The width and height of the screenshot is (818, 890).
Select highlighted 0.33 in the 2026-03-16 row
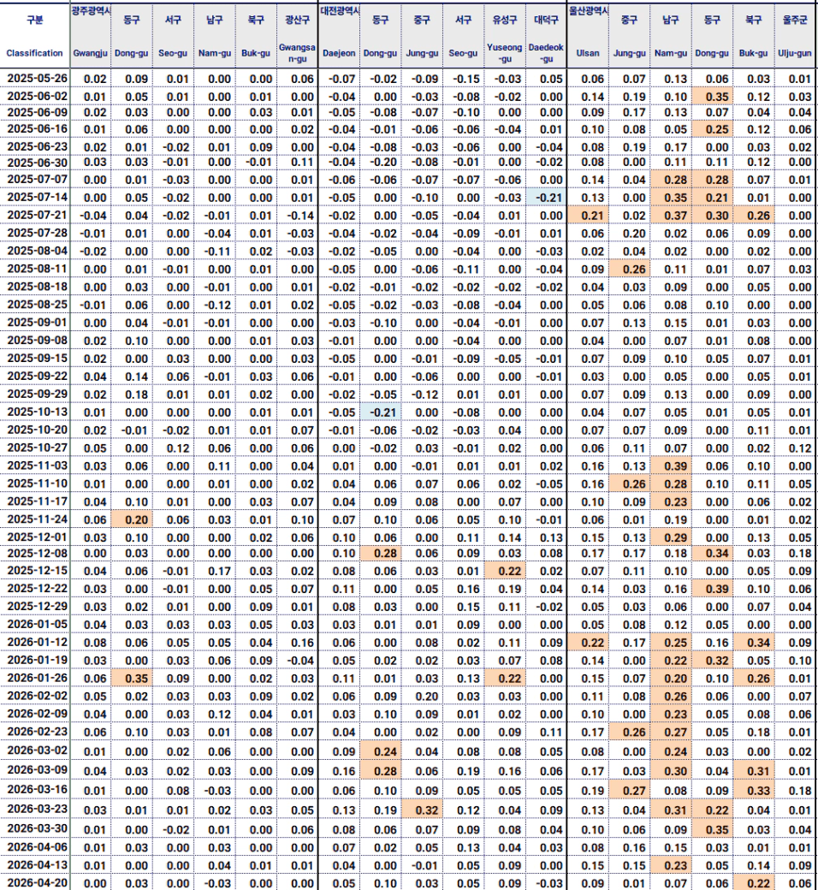(753, 790)
